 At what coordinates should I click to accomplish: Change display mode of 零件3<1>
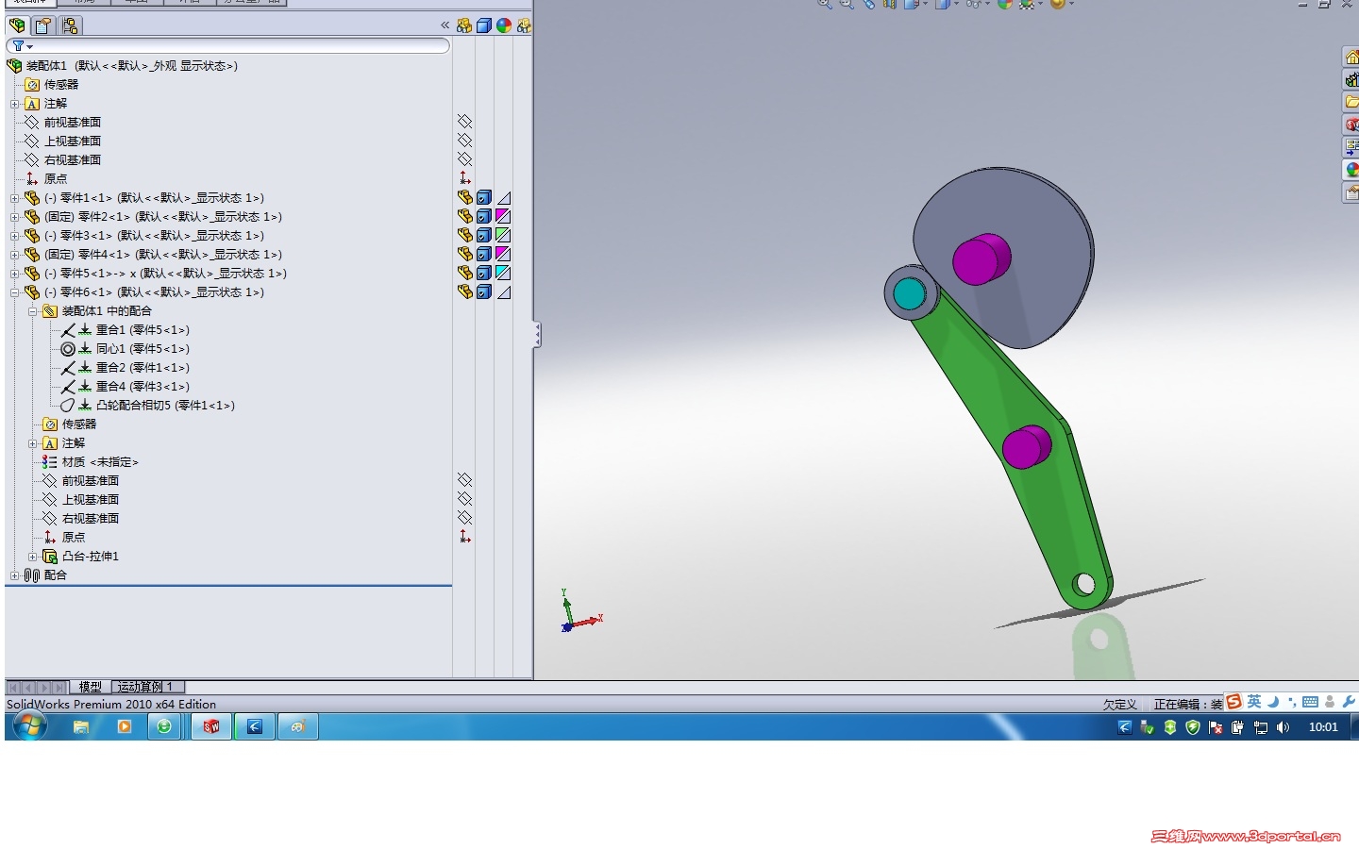click(484, 235)
